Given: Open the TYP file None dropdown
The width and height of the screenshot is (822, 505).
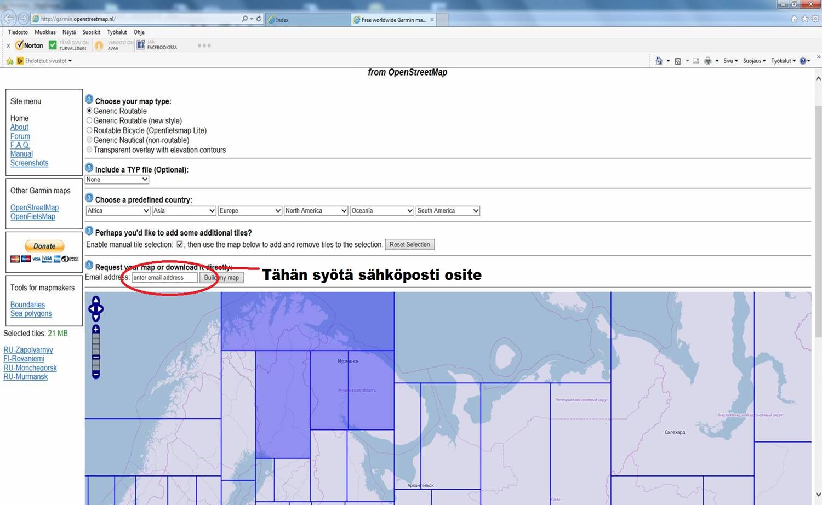Looking at the screenshot, I should click(x=117, y=180).
